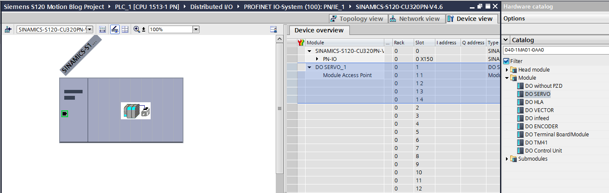The width and height of the screenshot is (609, 193).
Task: Click the Module column header
Action: click(345, 43)
